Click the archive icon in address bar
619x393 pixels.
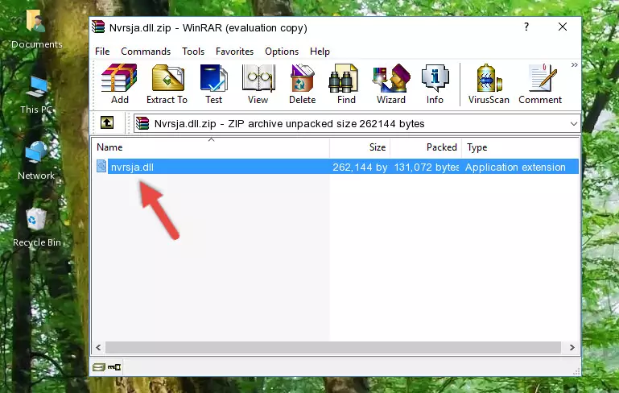click(x=142, y=123)
